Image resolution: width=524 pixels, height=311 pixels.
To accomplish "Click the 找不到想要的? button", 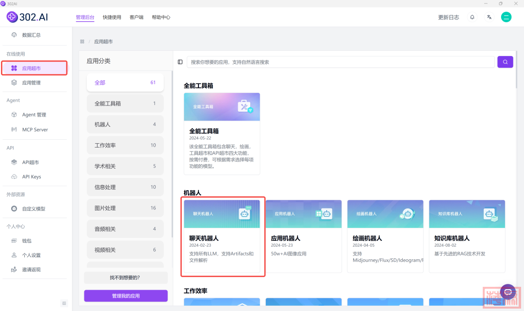I will 126,277.
